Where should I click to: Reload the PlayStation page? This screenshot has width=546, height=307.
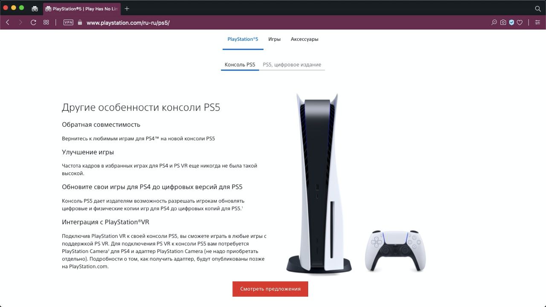click(33, 22)
